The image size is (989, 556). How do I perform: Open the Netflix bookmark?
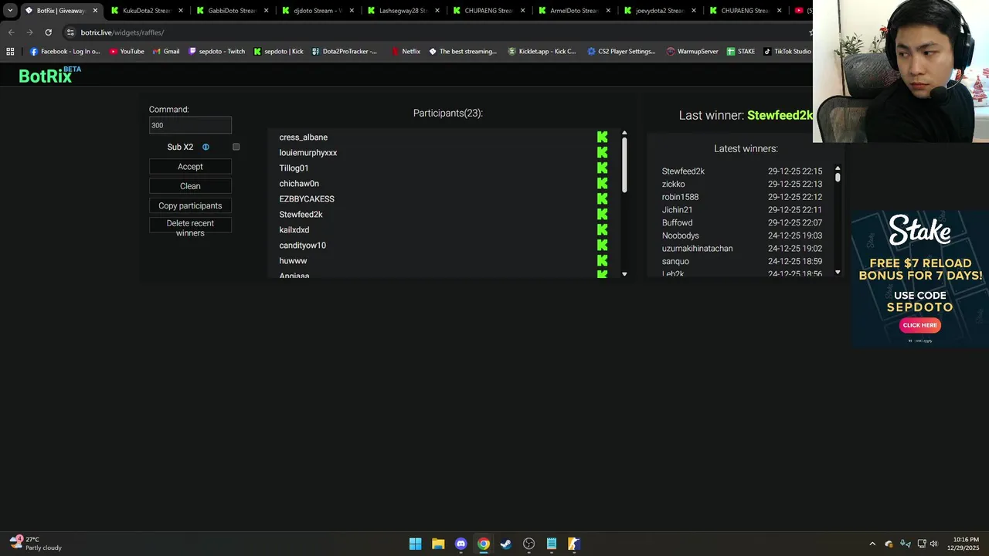click(406, 52)
